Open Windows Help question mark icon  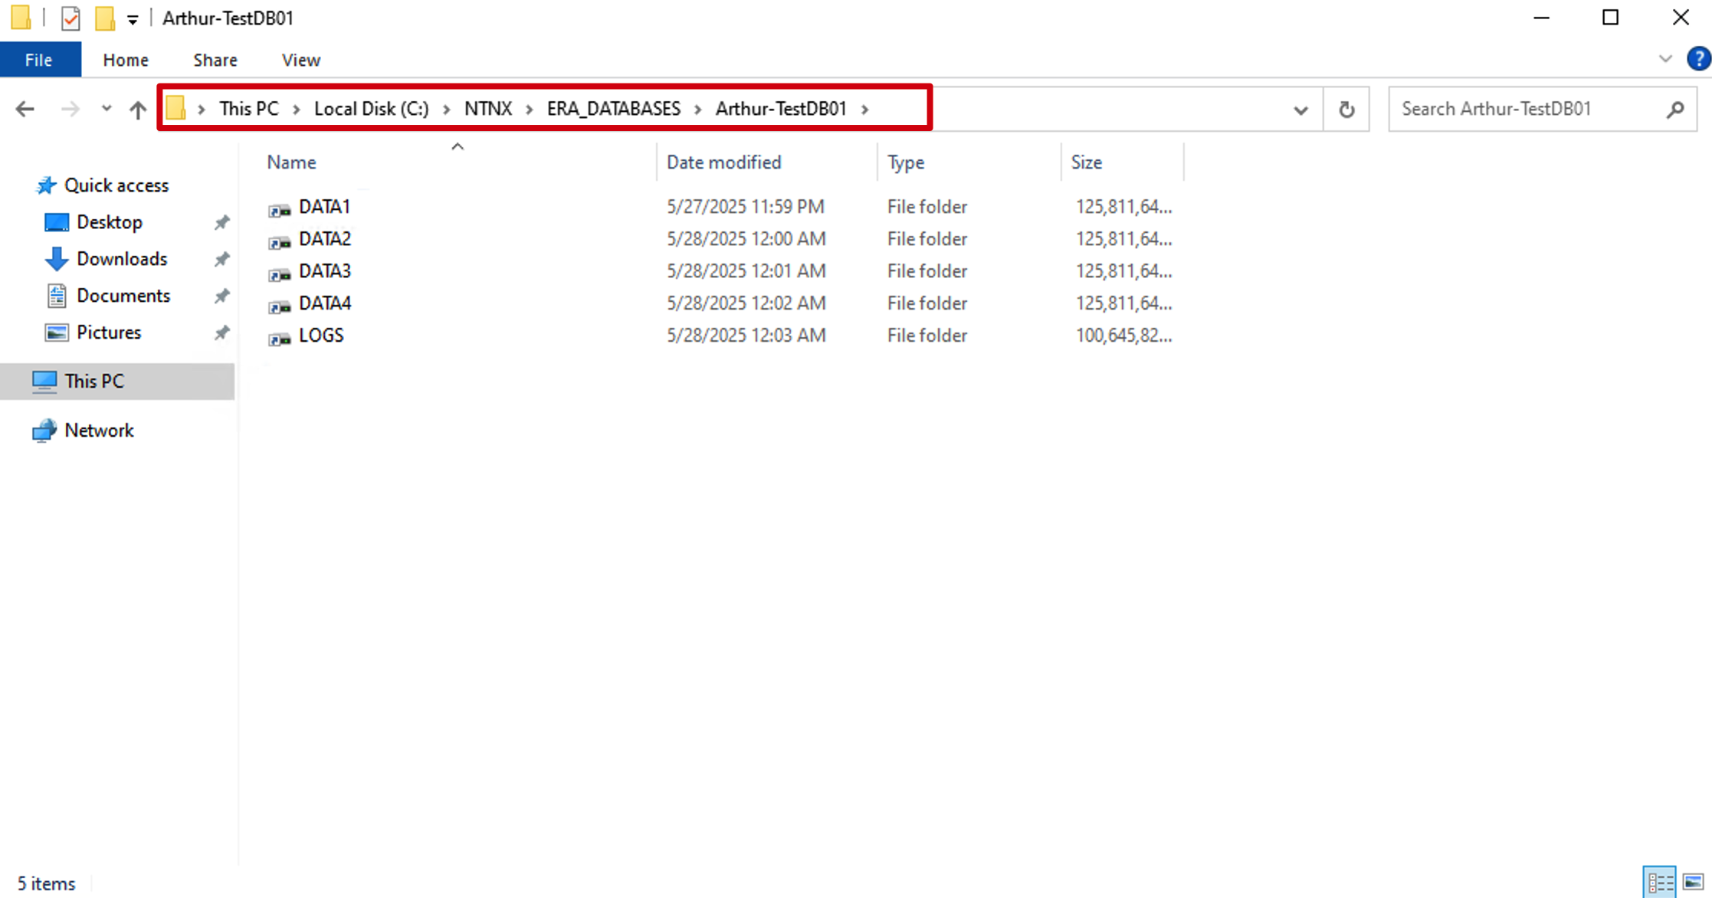tap(1698, 59)
